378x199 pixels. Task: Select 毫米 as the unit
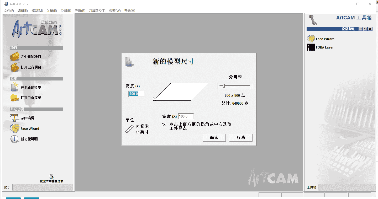tap(137, 126)
